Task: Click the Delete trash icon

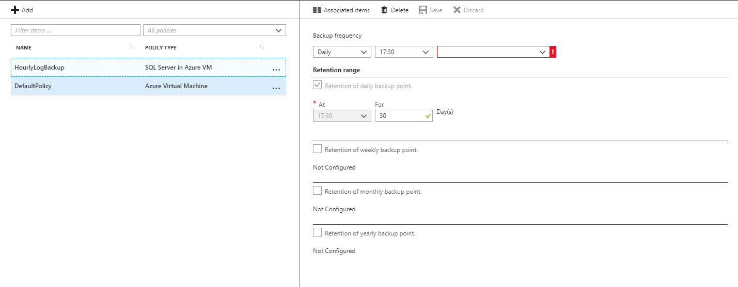Action: [384, 10]
